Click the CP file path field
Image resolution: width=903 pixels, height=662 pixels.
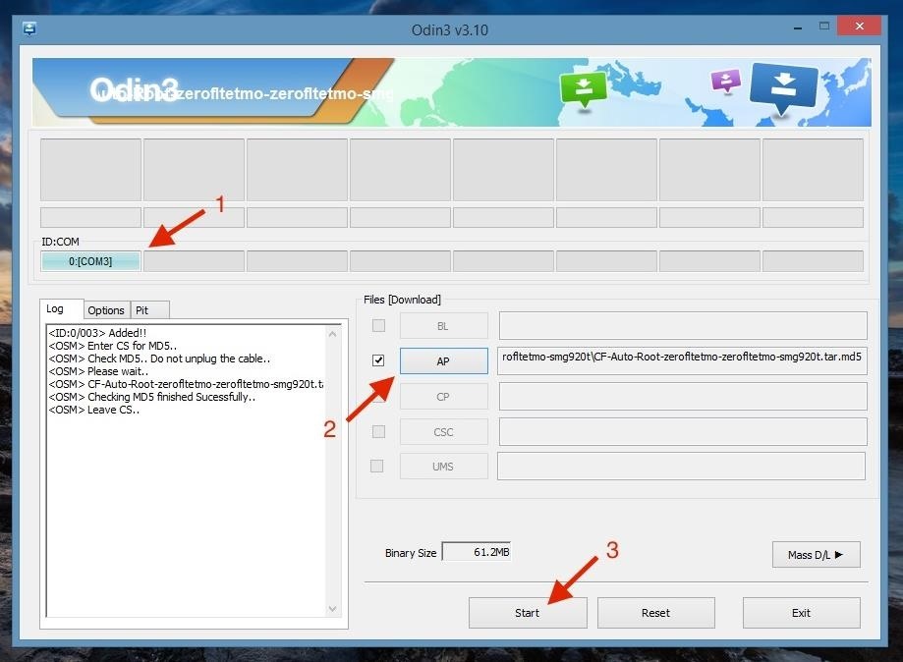click(683, 397)
